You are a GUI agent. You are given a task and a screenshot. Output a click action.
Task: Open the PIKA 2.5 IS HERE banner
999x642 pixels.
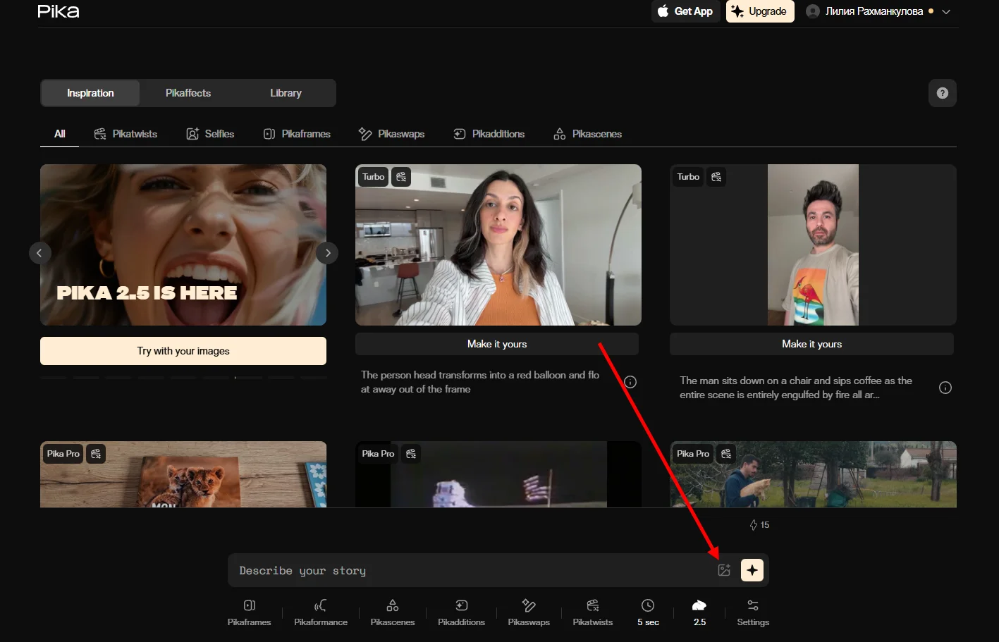pyautogui.click(x=183, y=245)
